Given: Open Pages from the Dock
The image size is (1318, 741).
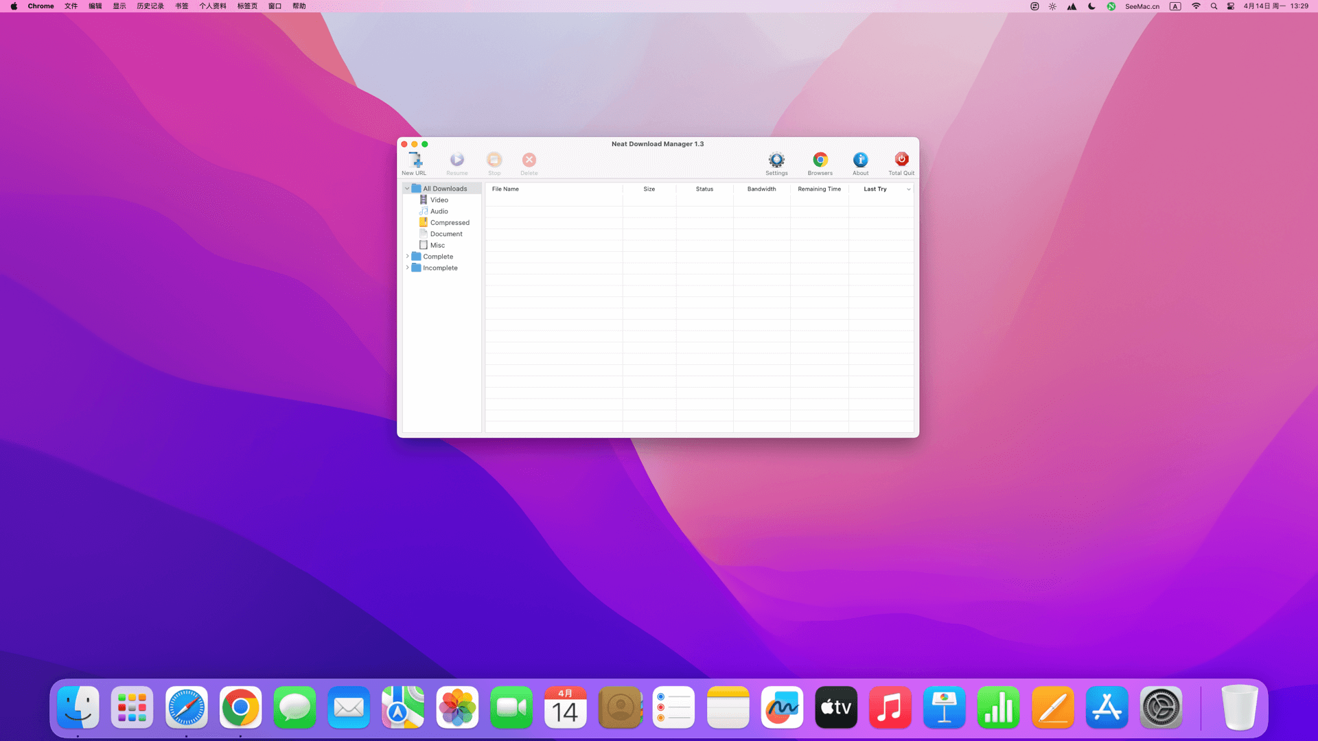Looking at the screenshot, I should pos(1052,707).
